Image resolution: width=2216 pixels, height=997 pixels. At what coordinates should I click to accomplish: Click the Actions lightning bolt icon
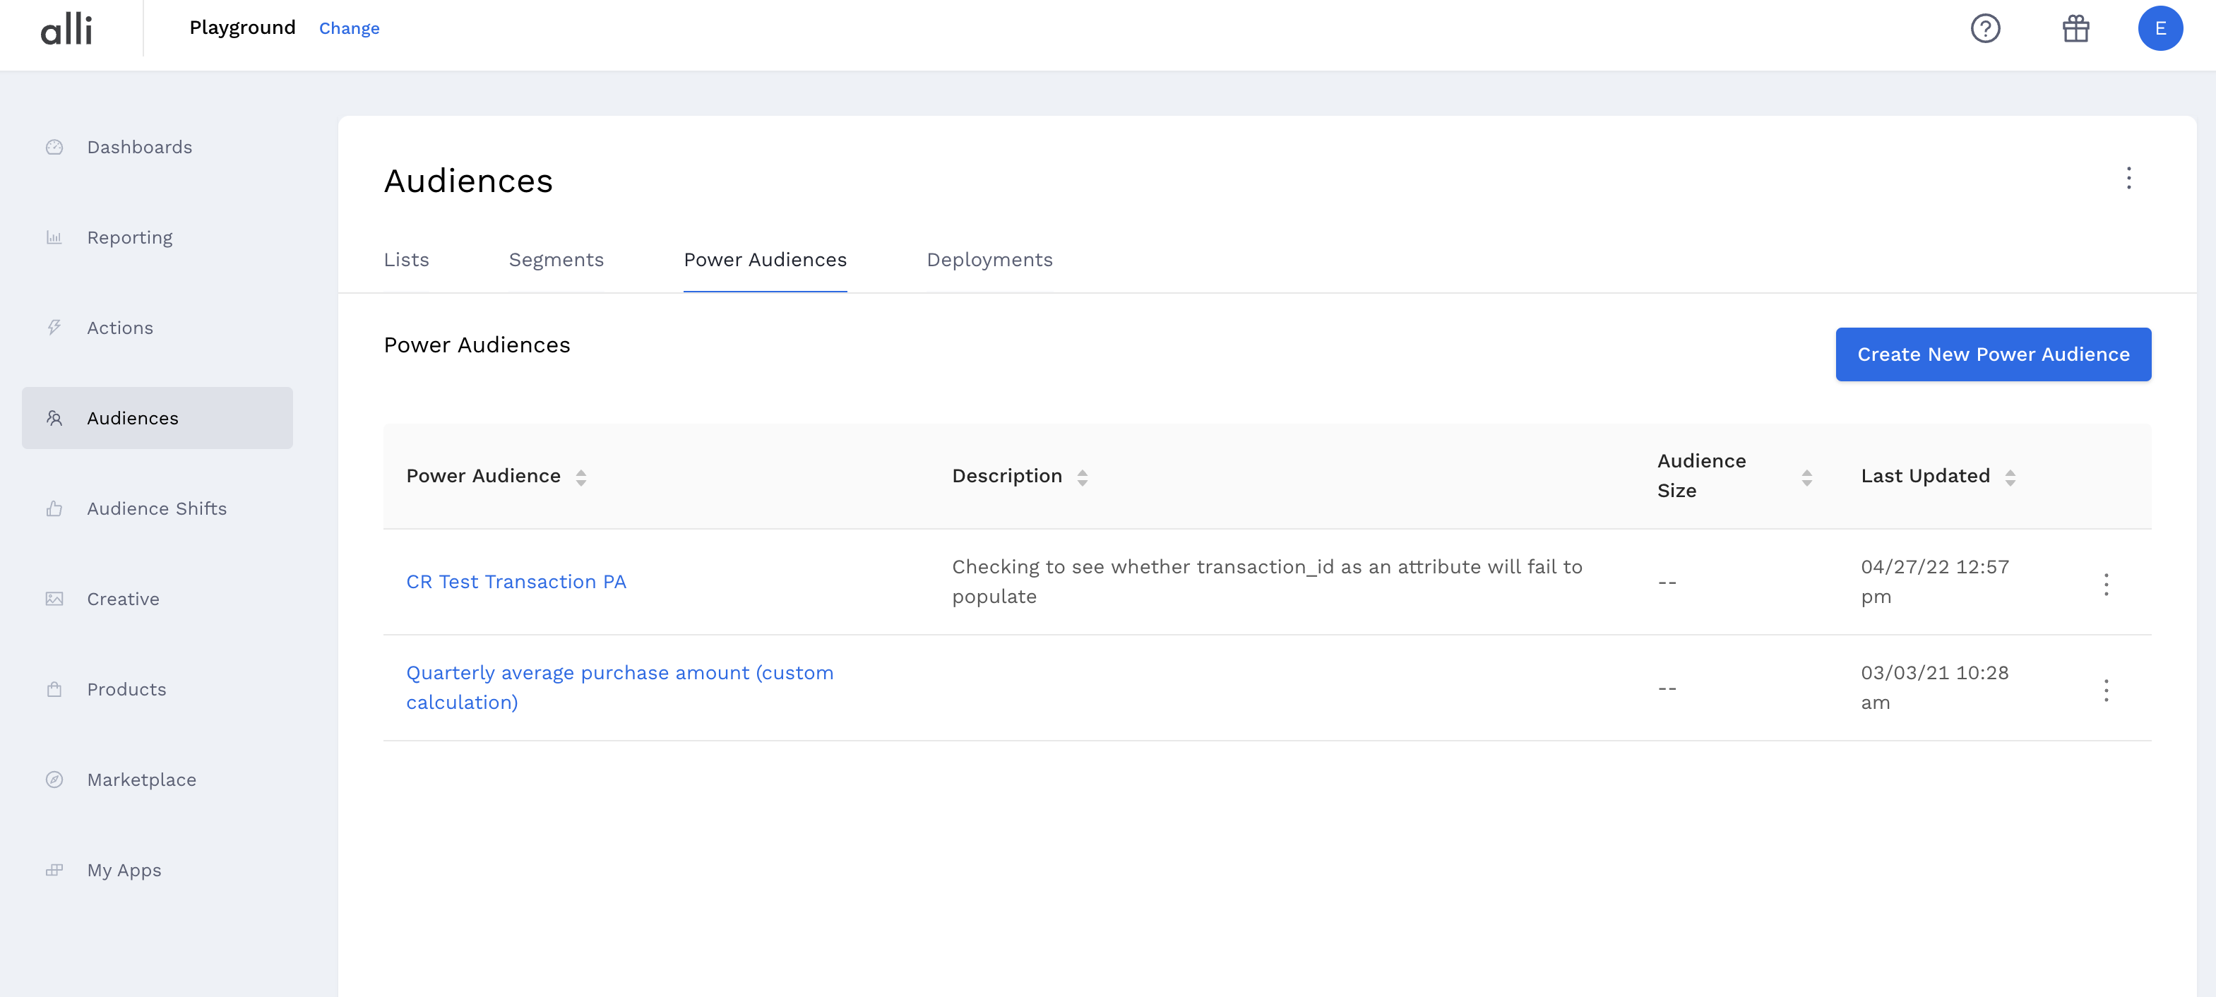[x=54, y=328]
